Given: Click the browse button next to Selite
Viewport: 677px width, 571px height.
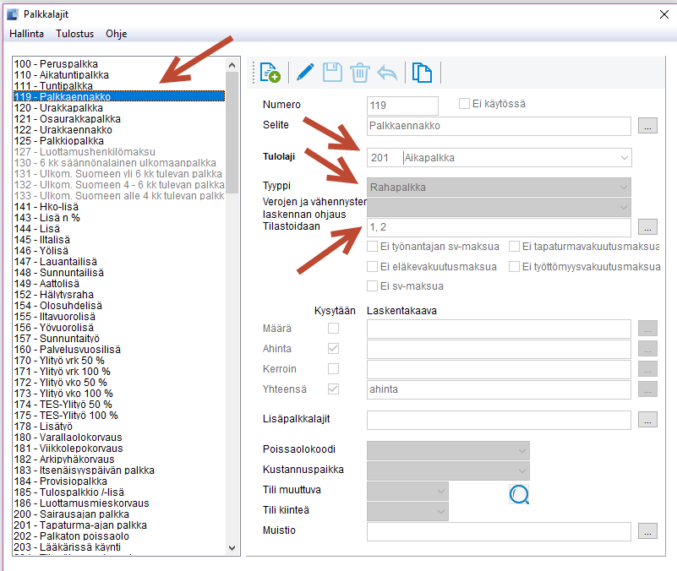Looking at the screenshot, I should (x=647, y=126).
